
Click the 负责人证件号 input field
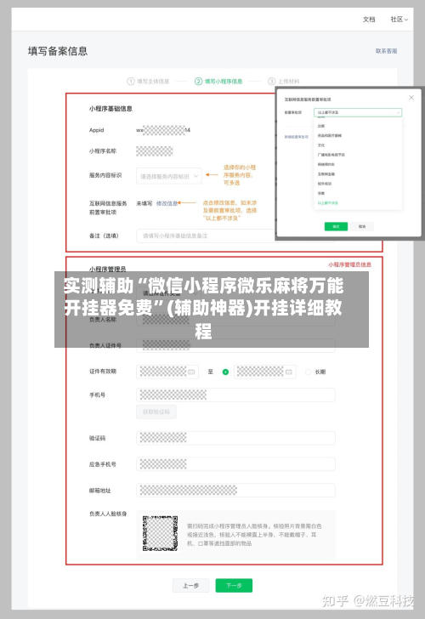[235, 345]
